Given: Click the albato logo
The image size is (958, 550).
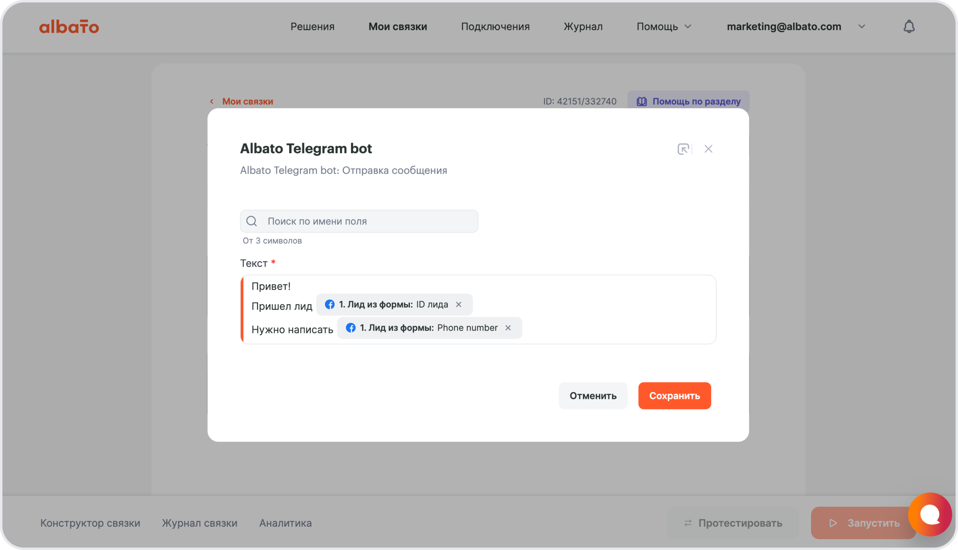Looking at the screenshot, I should (69, 27).
